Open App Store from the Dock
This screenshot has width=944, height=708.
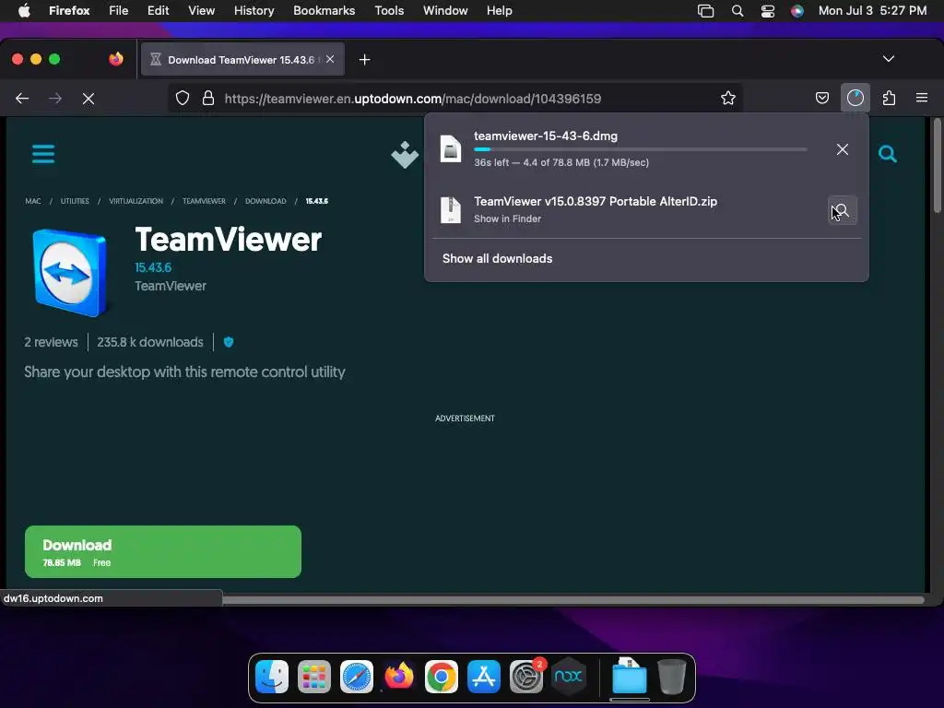[484, 677]
